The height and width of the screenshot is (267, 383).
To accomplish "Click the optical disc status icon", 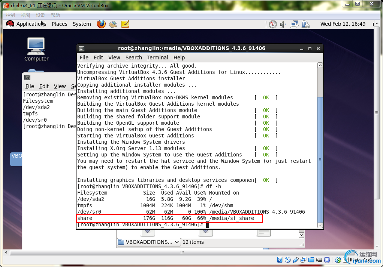I will [x=288, y=260].
